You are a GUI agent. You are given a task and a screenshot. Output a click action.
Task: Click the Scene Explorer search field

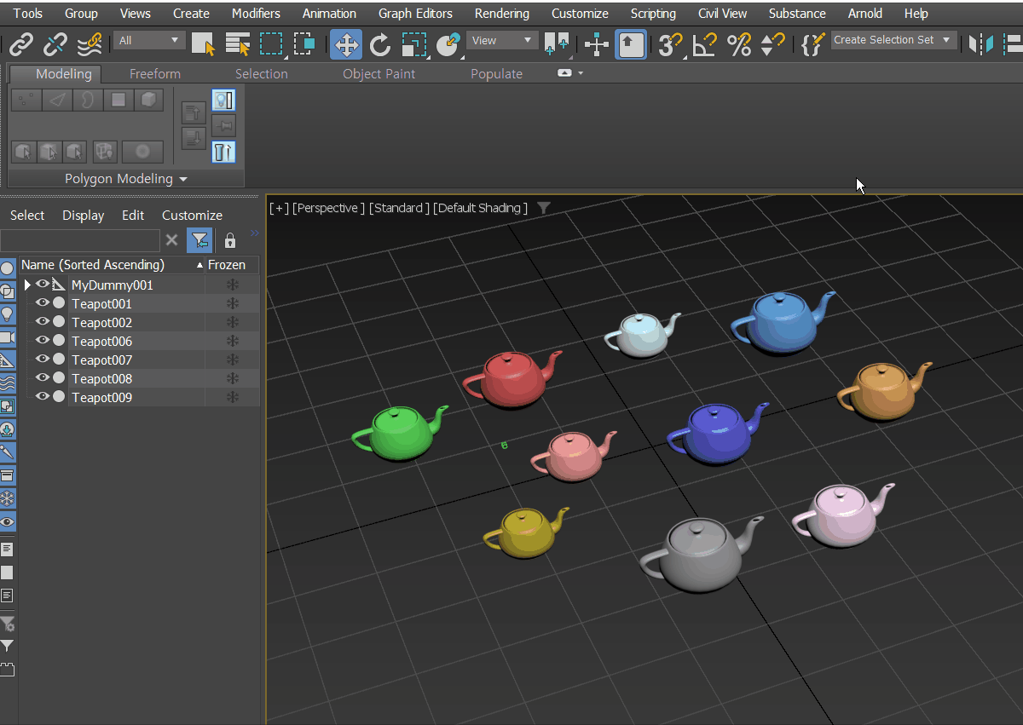80,240
